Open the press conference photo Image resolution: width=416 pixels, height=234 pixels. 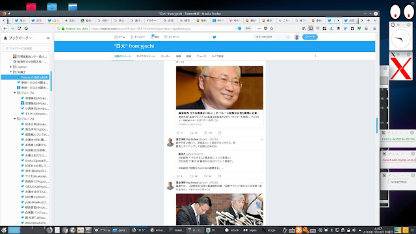pos(220,209)
